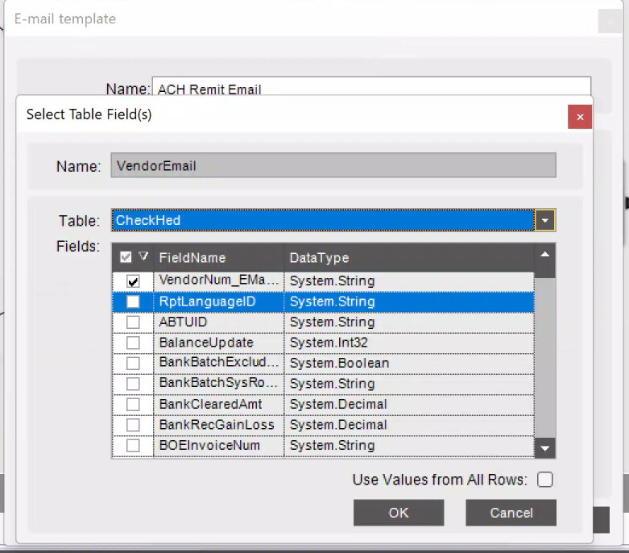Select the BankBatchExclud... field name cell
This screenshot has width=629, height=553.
click(x=218, y=363)
